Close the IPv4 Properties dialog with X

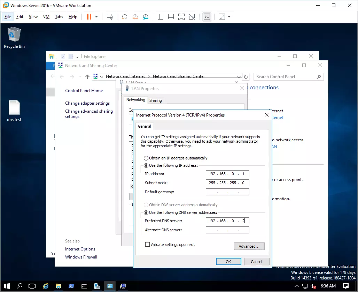pos(267,115)
